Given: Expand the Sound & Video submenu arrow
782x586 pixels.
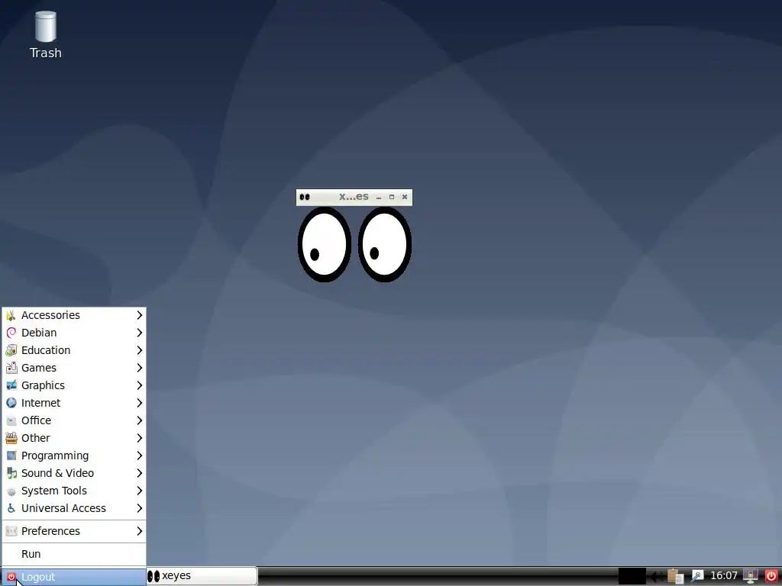Looking at the screenshot, I should click(x=140, y=473).
